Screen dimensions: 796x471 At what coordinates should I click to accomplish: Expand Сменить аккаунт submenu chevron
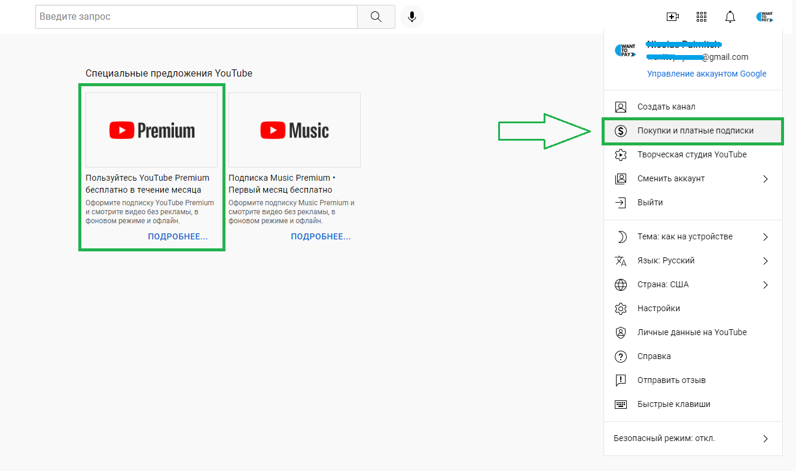[765, 178]
